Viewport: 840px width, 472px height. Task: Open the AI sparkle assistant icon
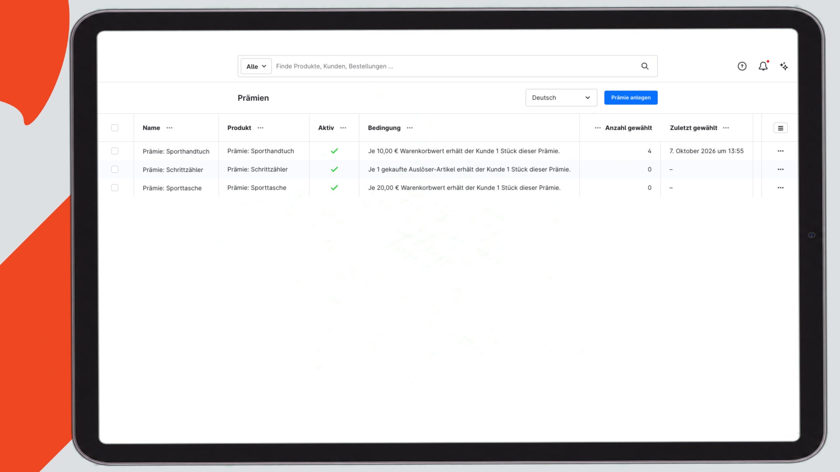784,66
